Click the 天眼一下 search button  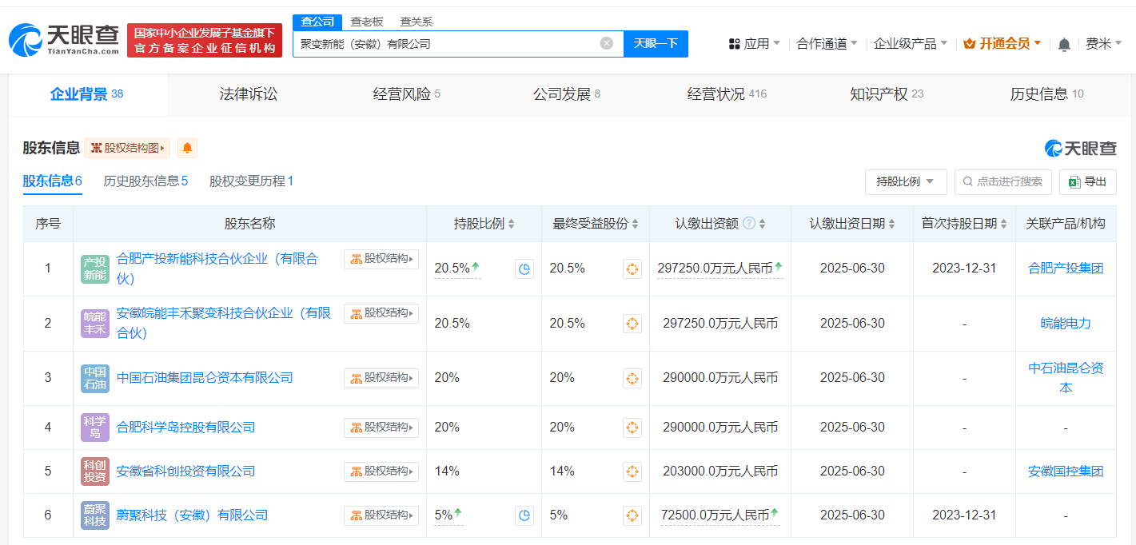tap(656, 44)
